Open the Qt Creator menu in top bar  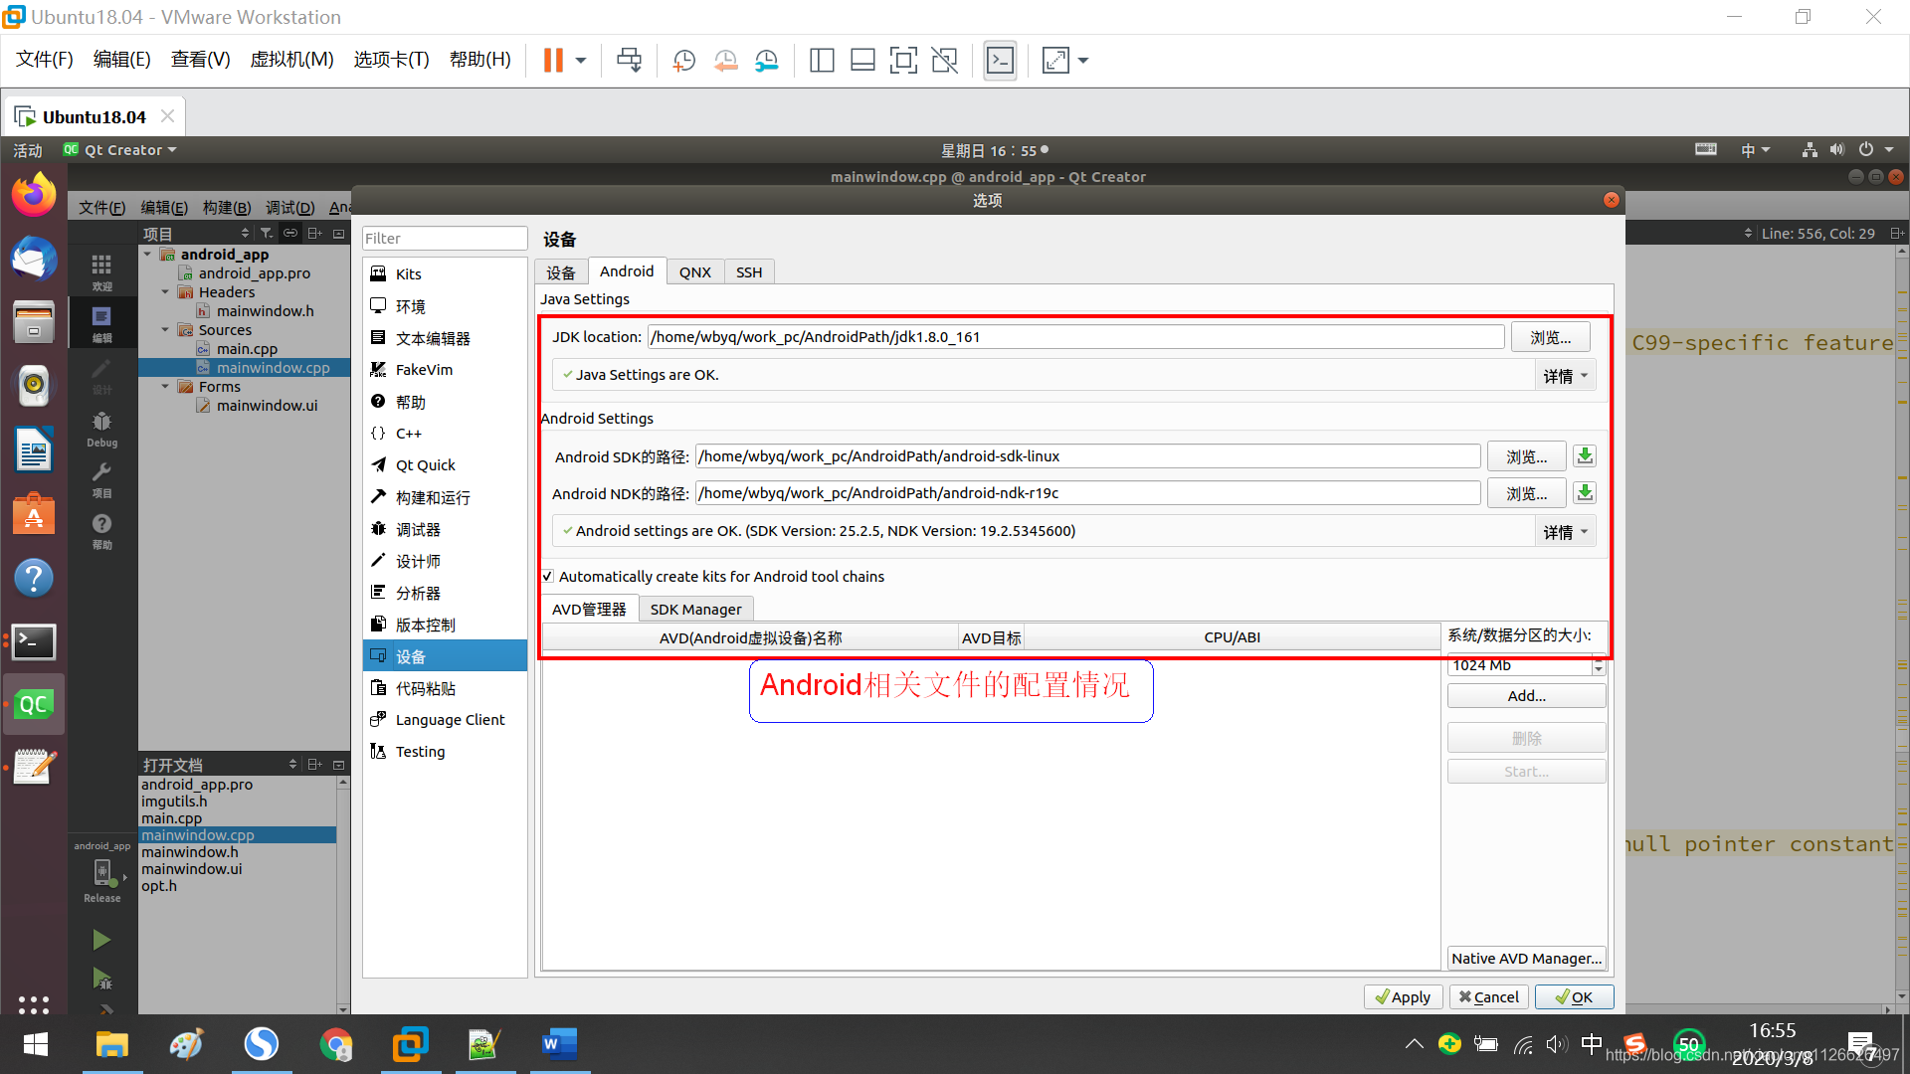tap(119, 149)
